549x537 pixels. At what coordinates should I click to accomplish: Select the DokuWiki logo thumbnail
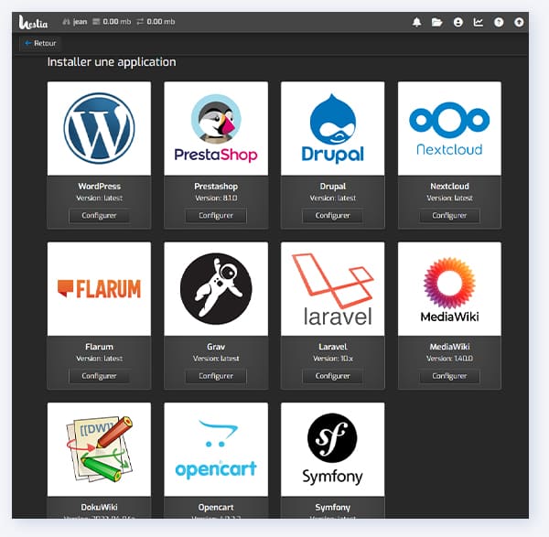point(99,448)
